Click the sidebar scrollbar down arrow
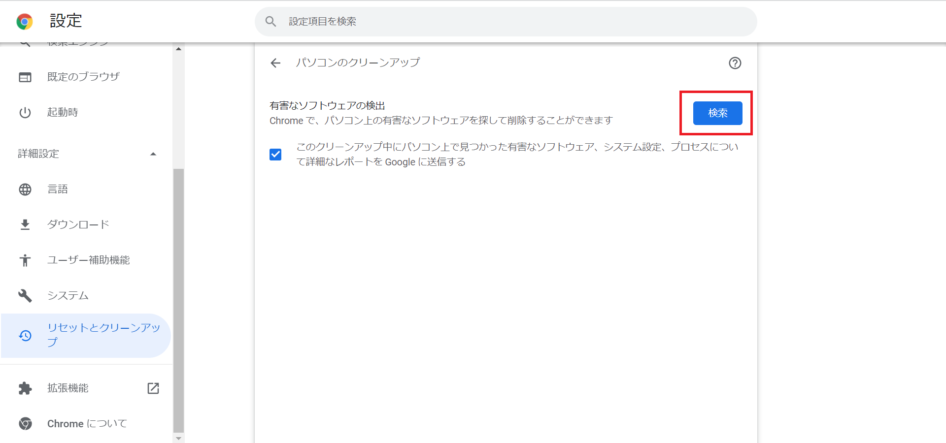The image size is (946, 443). point(178,438)
